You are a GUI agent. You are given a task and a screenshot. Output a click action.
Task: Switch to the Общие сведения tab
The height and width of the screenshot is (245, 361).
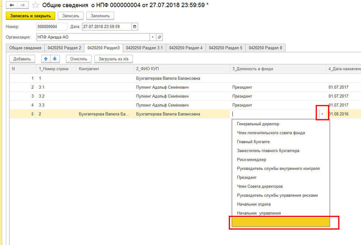click(25, 48)
